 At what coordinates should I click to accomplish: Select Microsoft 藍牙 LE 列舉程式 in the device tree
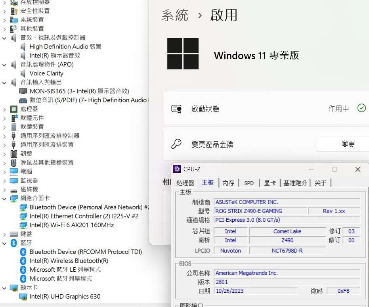click(65, 270)
